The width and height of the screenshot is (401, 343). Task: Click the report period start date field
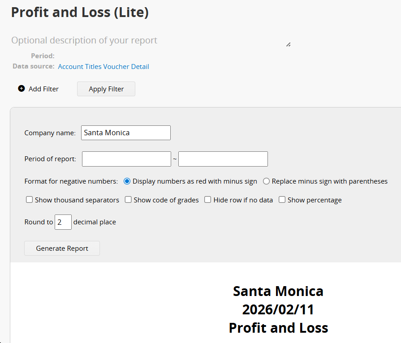(126, 159)
